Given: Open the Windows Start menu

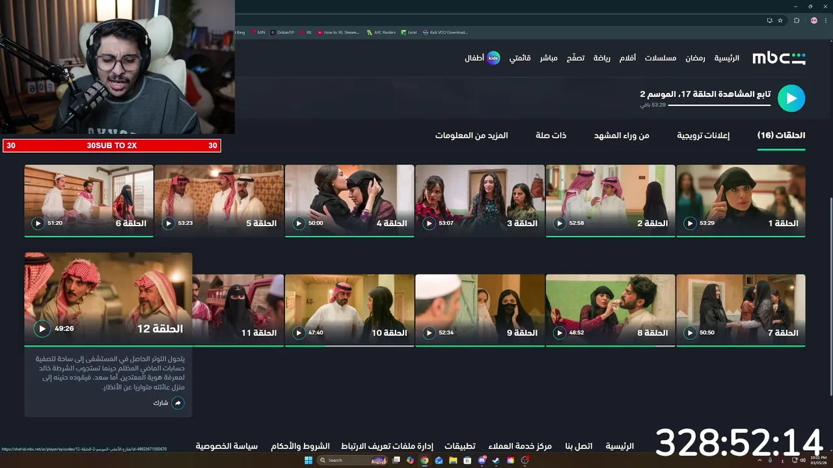Looking at the screenshot, I should click(x=308, y=460).
